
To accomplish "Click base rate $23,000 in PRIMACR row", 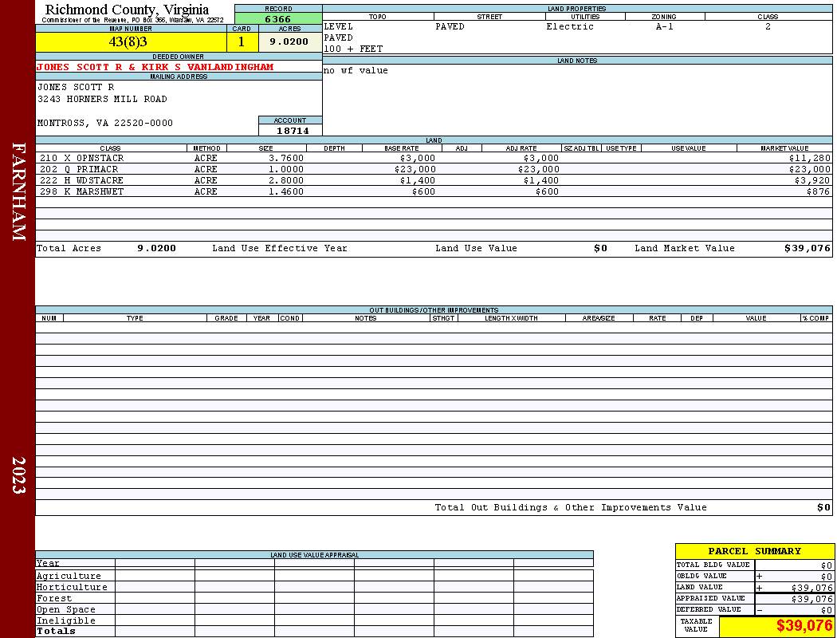I will click(415, 169).
